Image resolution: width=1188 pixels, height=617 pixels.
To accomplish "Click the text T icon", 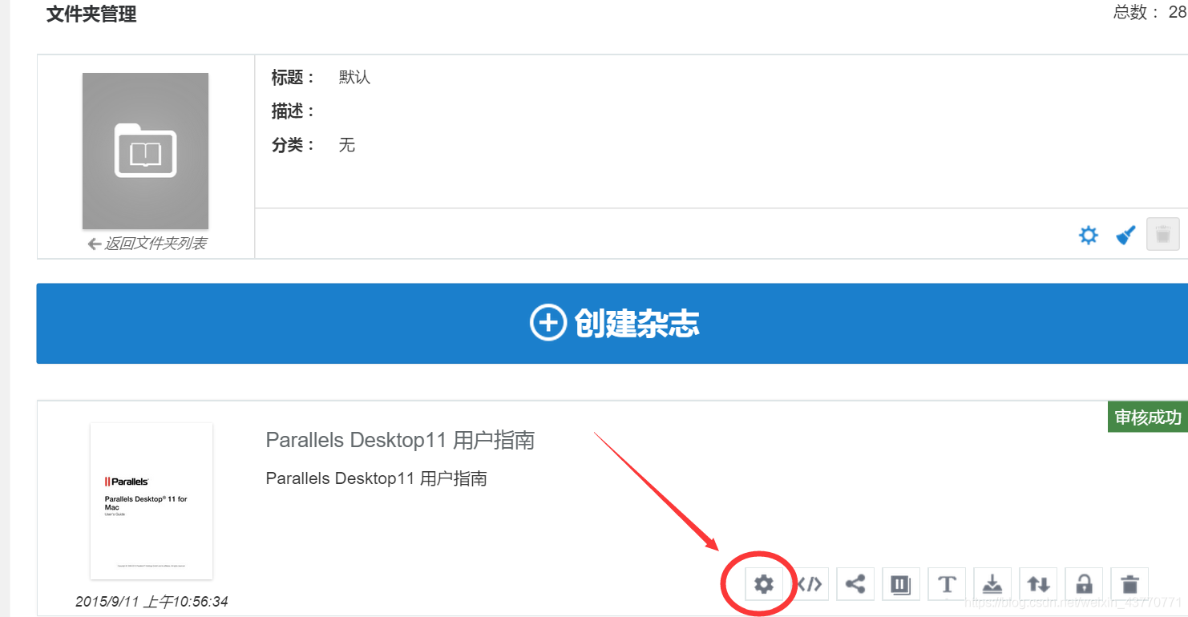I will (x=947, y=584).
